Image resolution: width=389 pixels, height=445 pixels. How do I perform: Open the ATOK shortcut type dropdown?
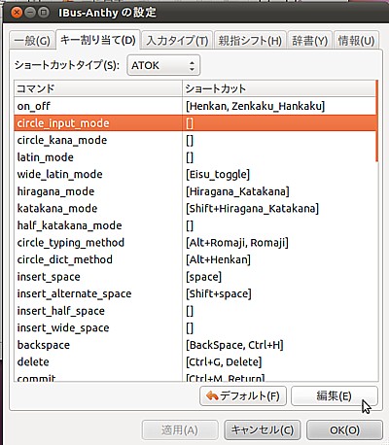click(x=163, y=65)
